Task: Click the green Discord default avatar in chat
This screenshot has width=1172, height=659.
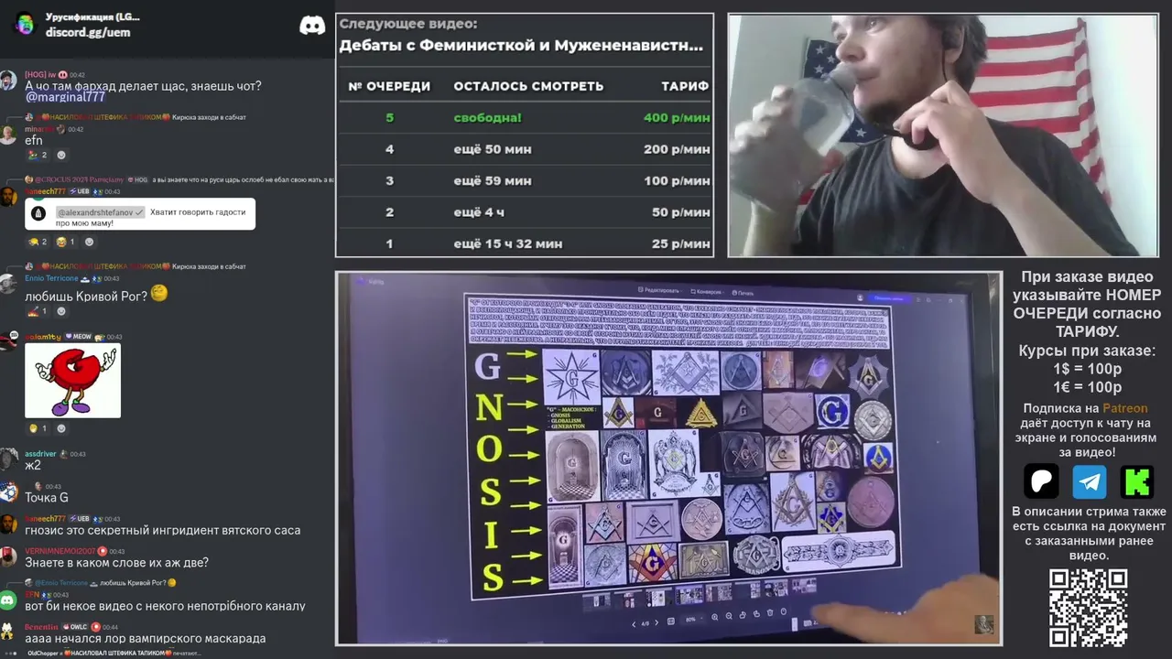Action: 8,600
